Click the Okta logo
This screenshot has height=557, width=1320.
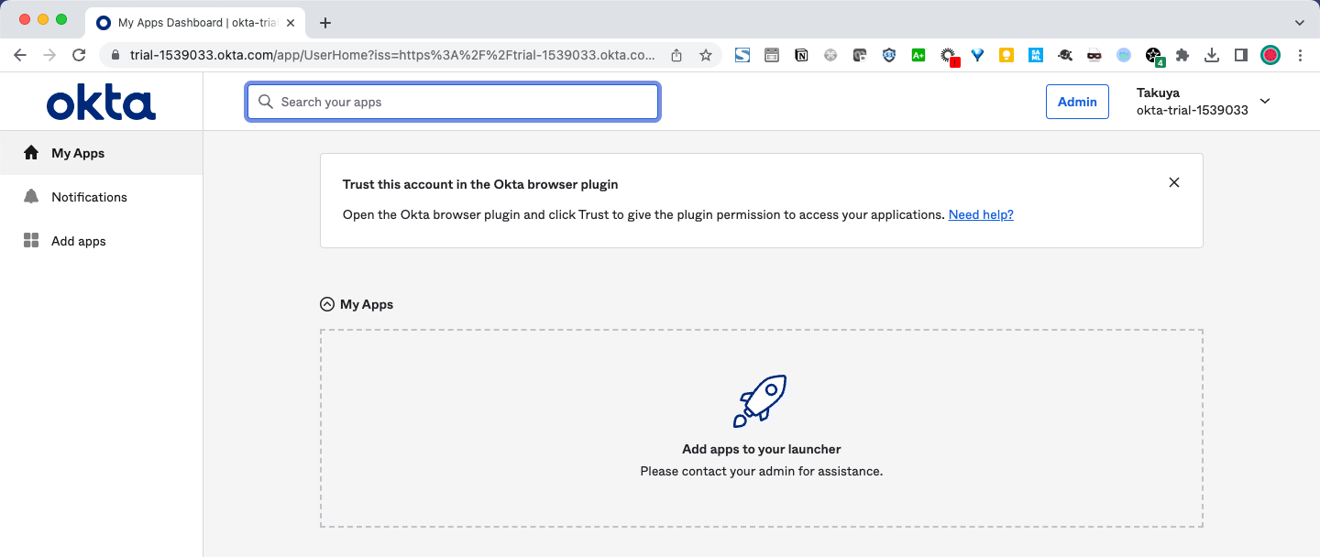101,102
